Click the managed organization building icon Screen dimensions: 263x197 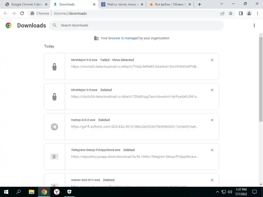[96, 38]
